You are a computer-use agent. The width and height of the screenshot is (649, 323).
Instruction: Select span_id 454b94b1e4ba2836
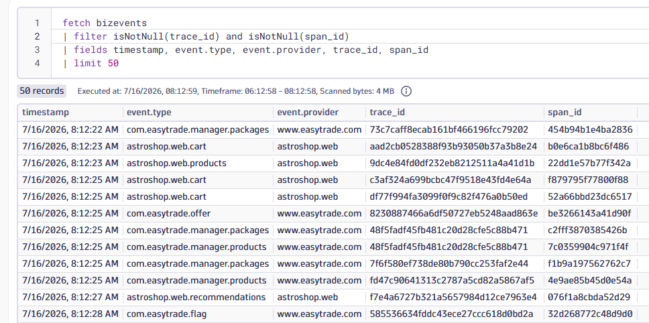590,129
